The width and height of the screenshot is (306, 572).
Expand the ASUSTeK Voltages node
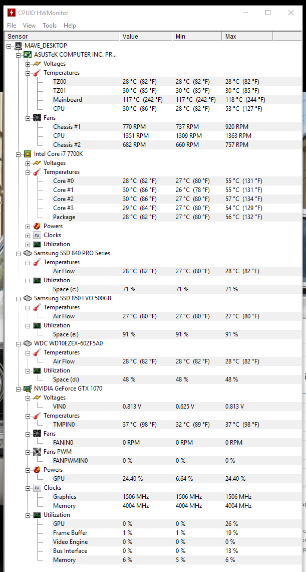coord(28,64)
